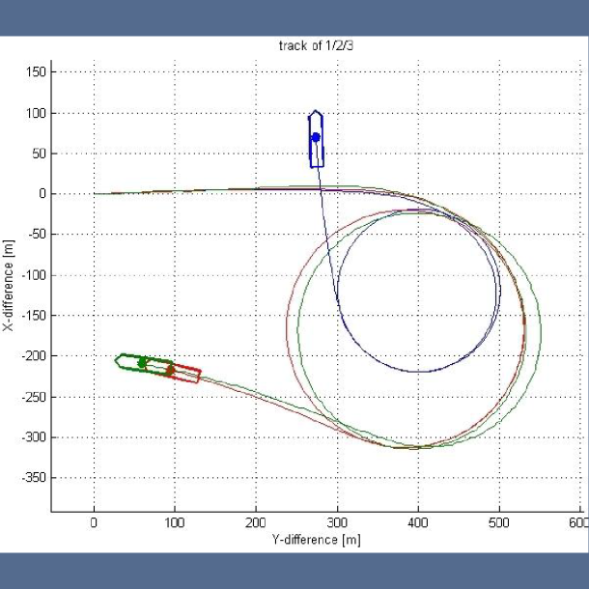Screen dimensions: 589x589
Task: Click the 200 tick label on horizontal axis
Action: pyautogui.click(x=256, y=523)
